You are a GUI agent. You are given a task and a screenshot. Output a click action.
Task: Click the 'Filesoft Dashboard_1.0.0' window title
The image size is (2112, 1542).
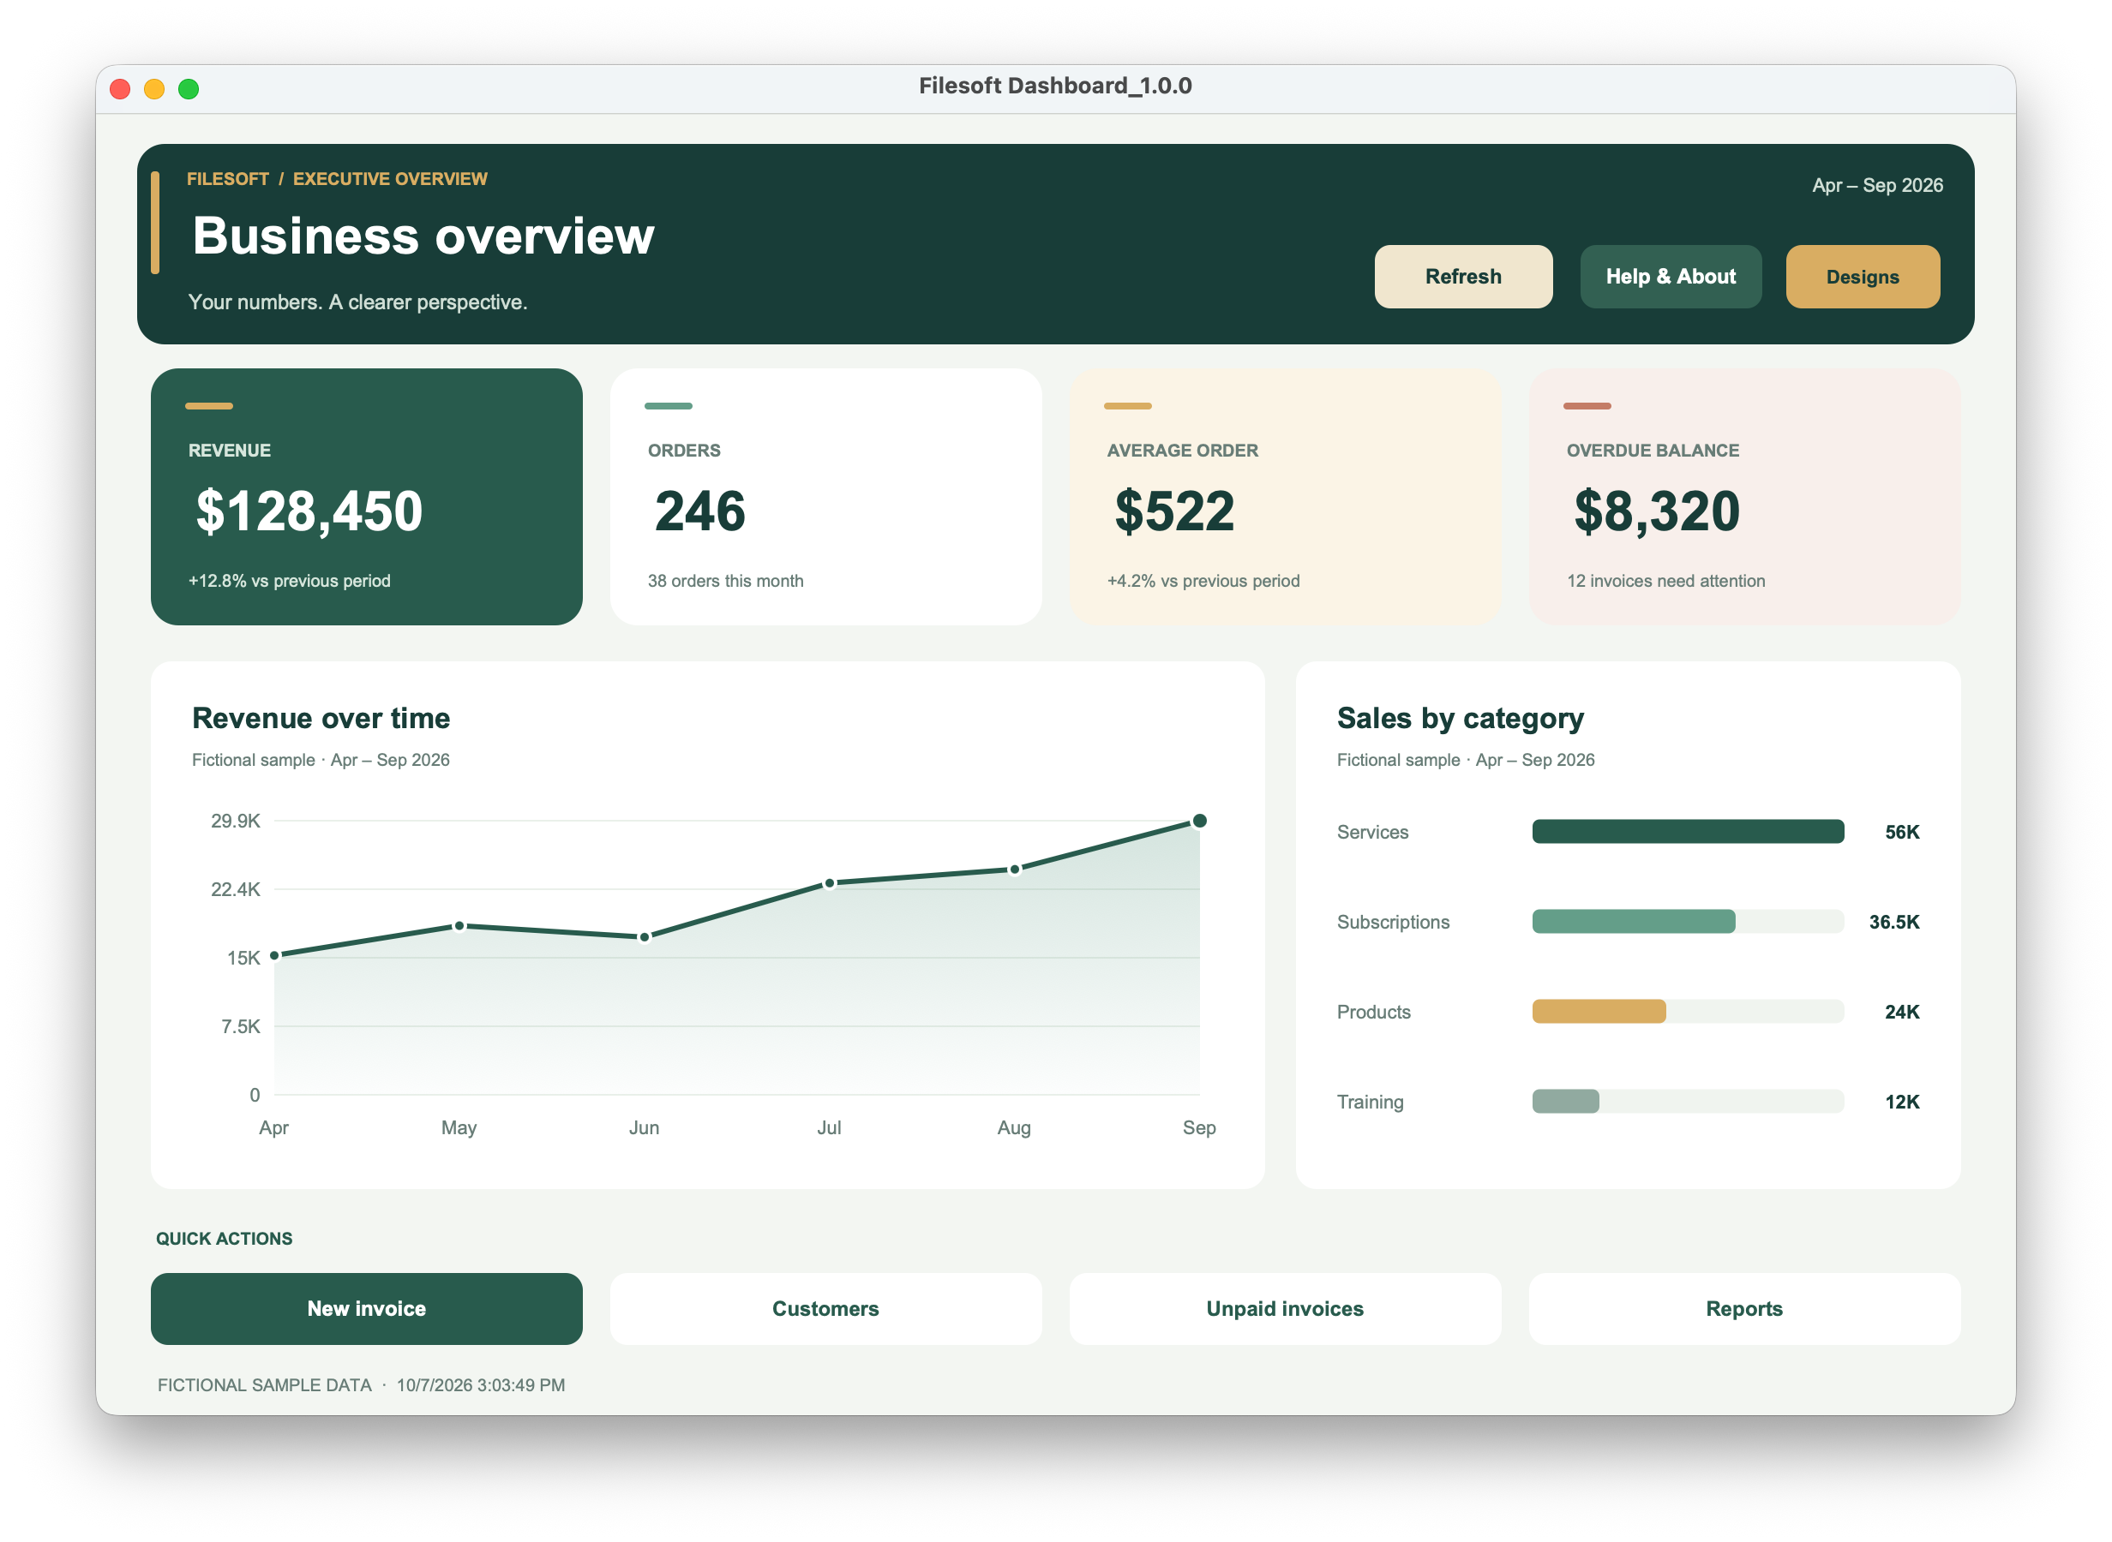[x=1055, y=86]
